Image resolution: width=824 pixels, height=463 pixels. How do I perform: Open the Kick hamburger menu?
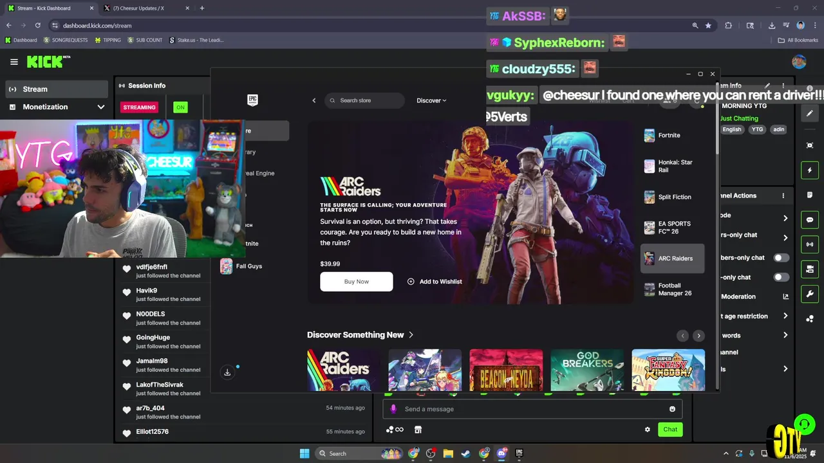(14, 62)
